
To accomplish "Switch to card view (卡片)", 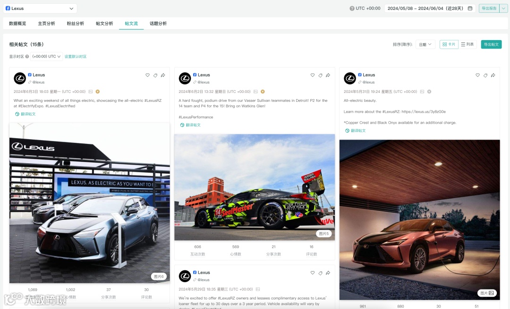I will point(449,44).
